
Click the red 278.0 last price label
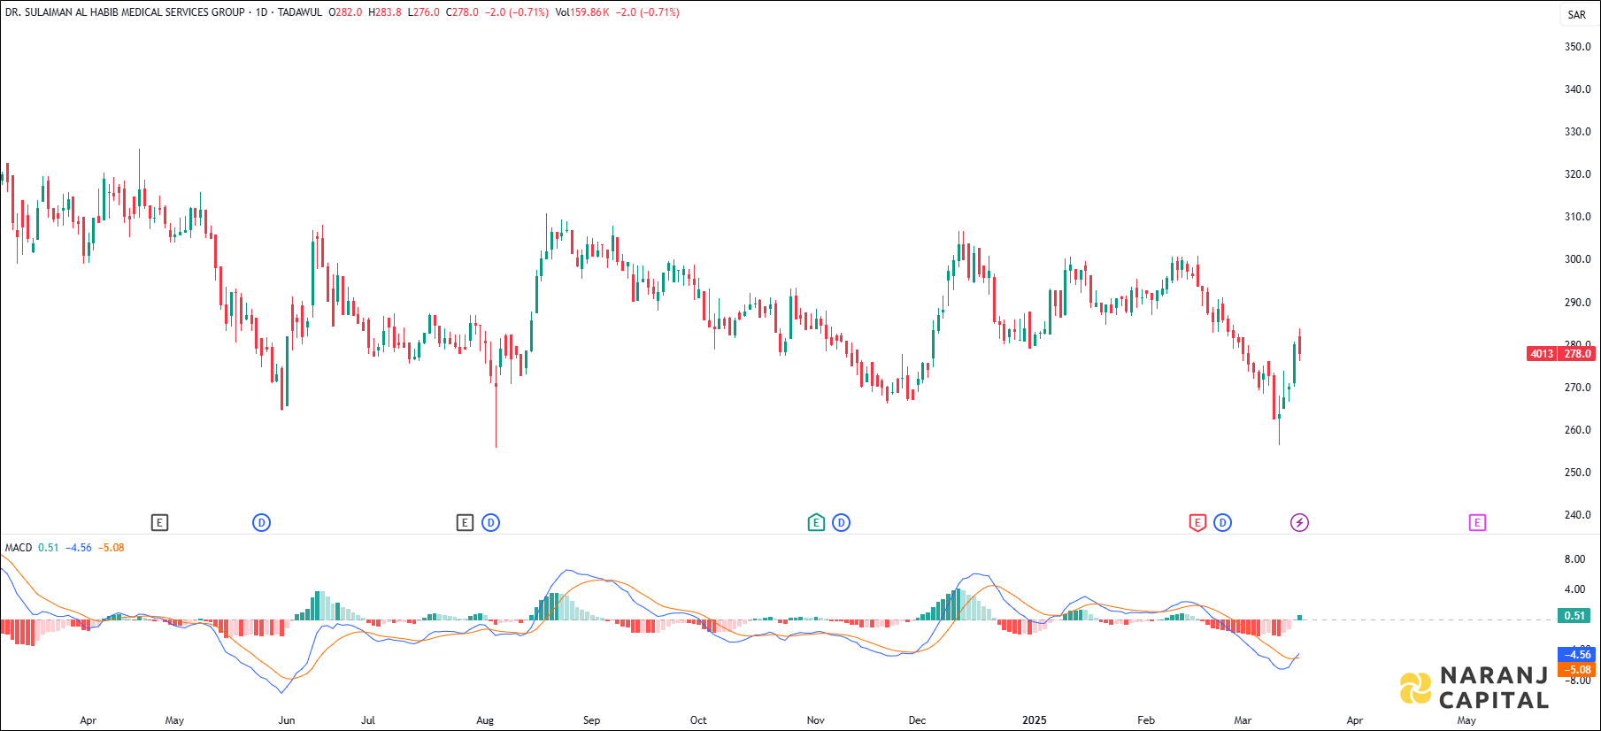pos(1577,354)
